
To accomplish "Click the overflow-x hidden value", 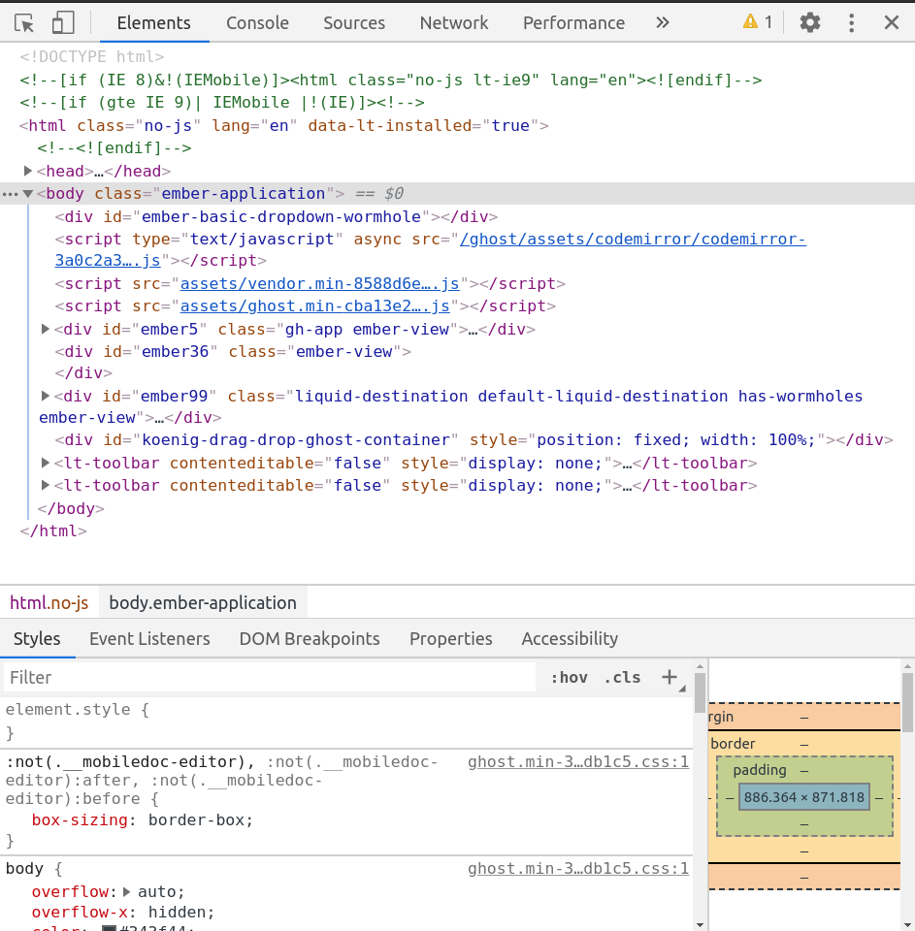I will tap(177, 912).
